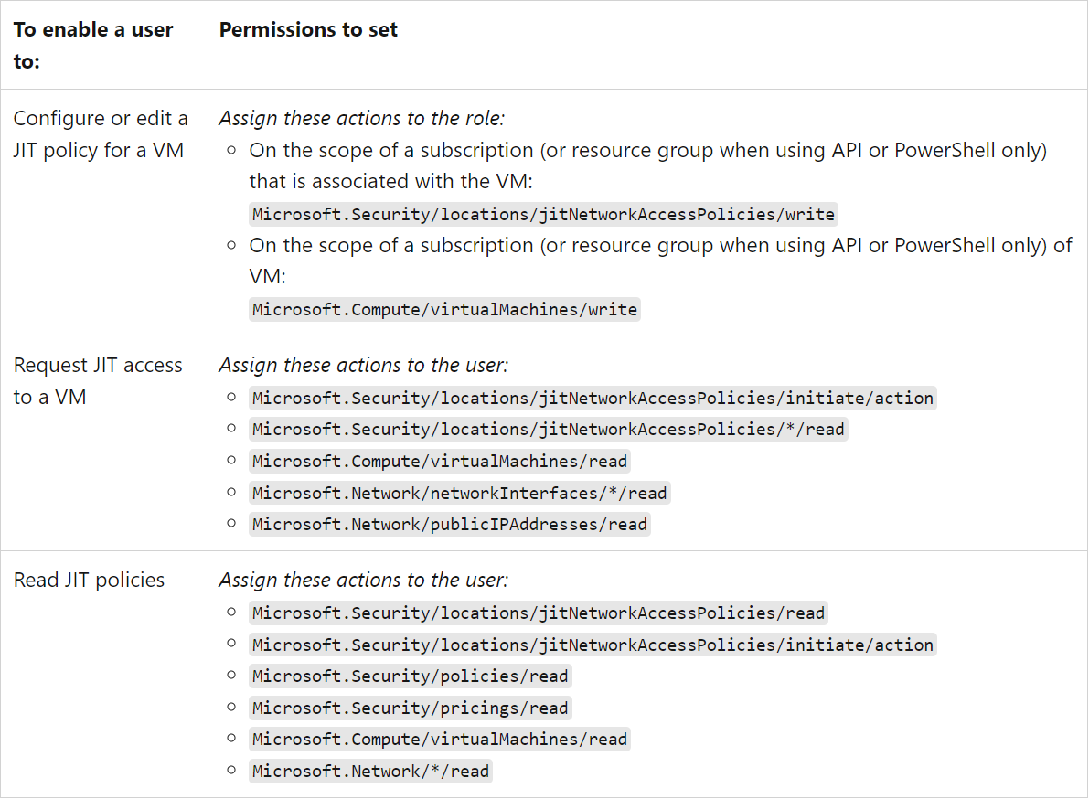The height and width of the screenshot is (799, 1089).
Task: Select the "Read JIT policies" cell
Action: 89,581
